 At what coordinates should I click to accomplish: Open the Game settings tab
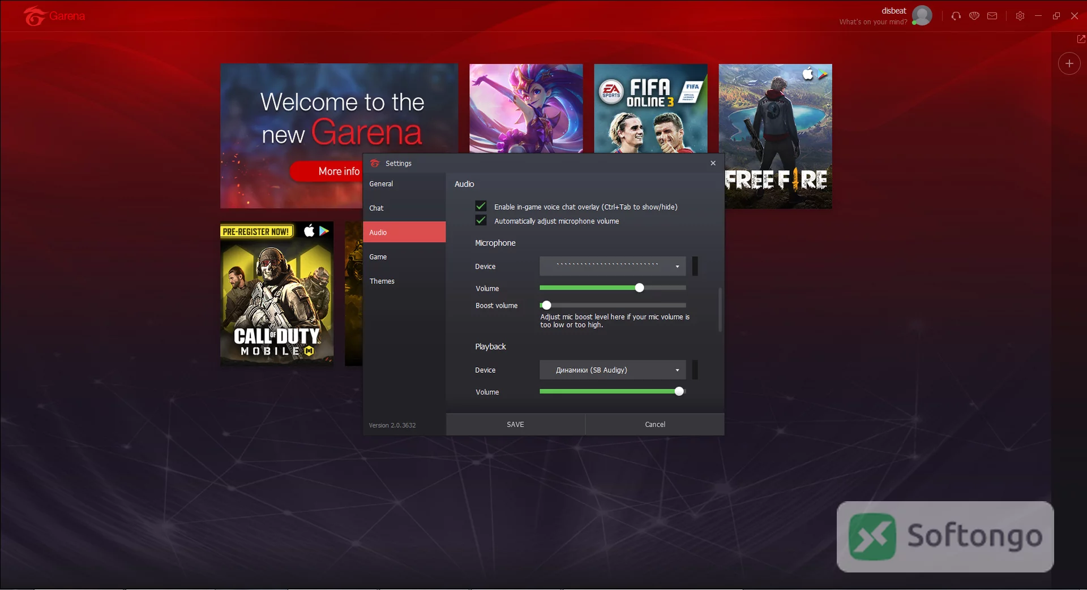(404, 257)
